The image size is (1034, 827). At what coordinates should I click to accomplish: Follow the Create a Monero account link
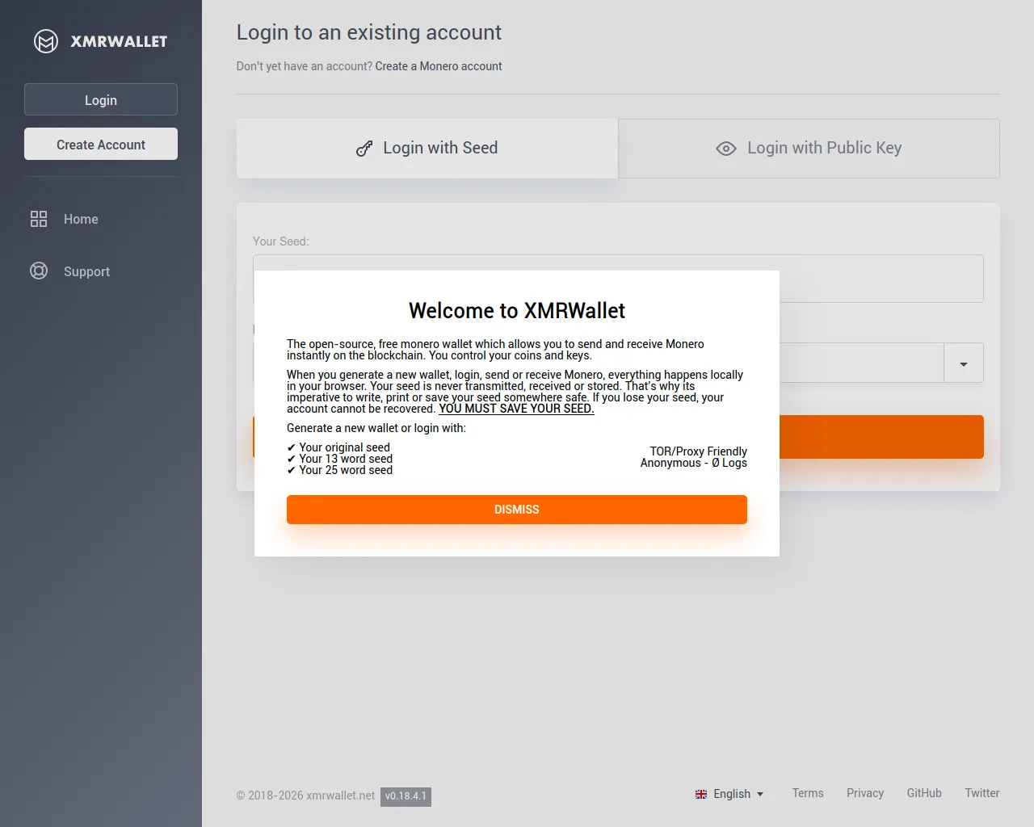tap(439, 66)
